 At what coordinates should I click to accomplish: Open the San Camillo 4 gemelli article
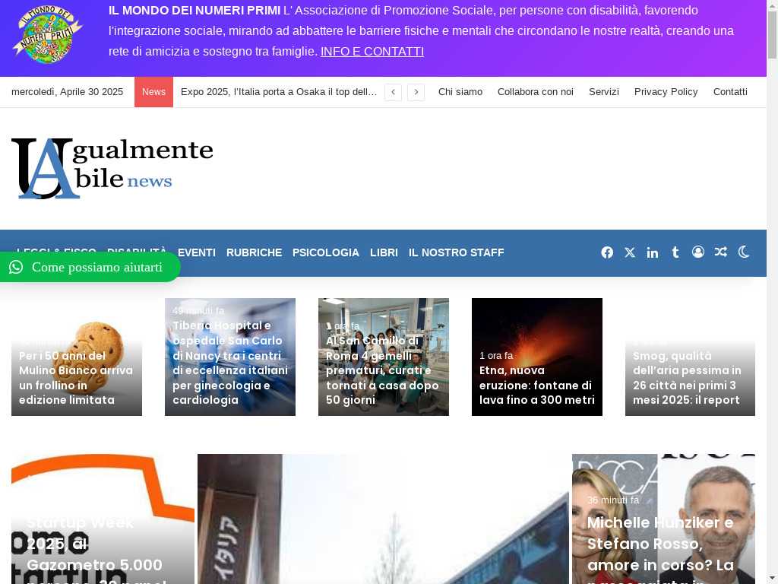(x=384, y=357)
